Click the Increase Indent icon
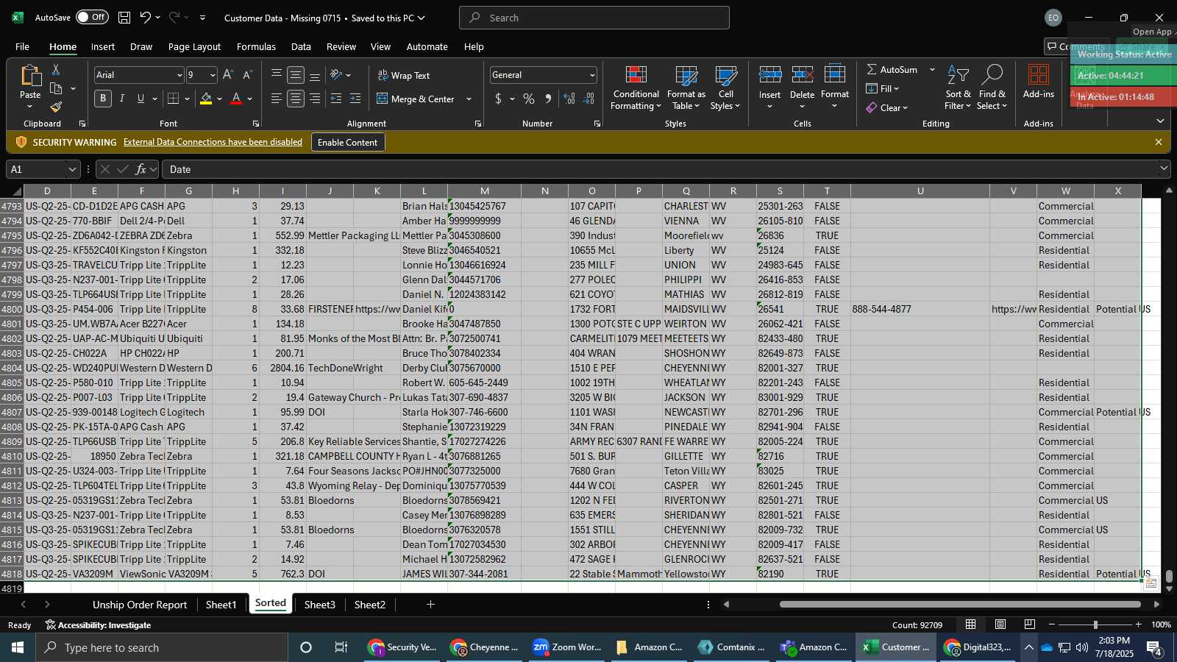 click(x=355, y=99)
